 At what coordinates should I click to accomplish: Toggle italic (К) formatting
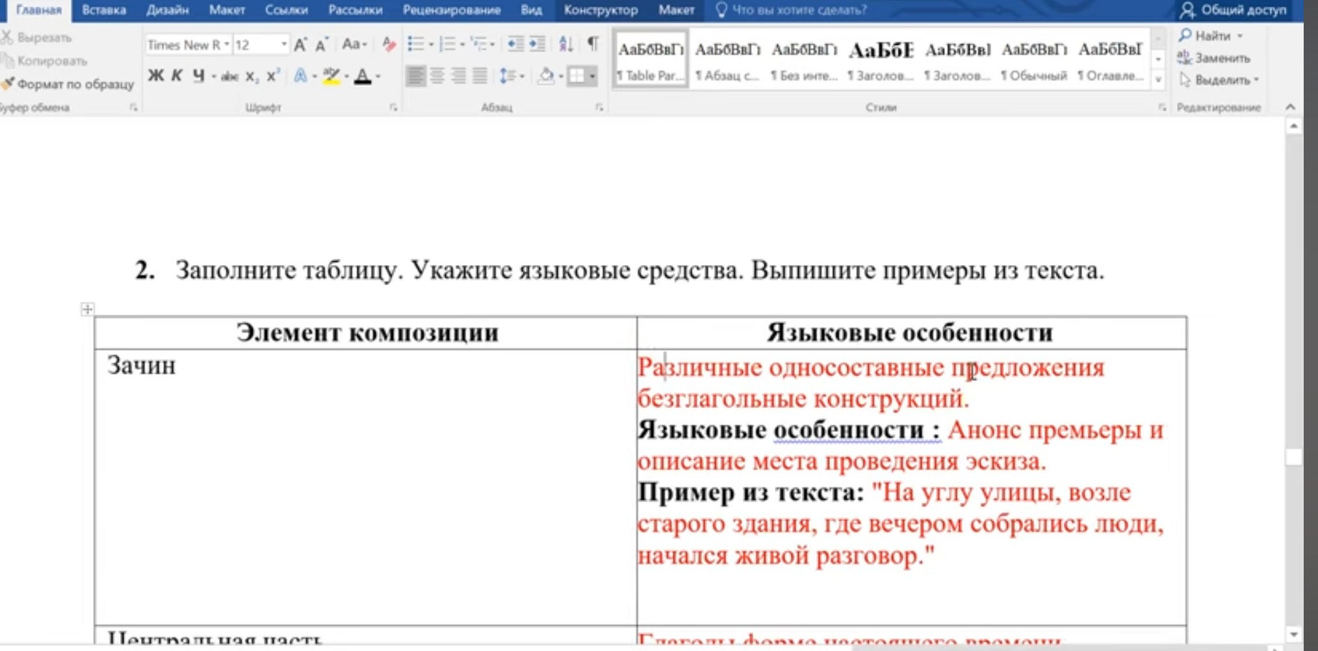pyautogui.click(x=176, y=76)
